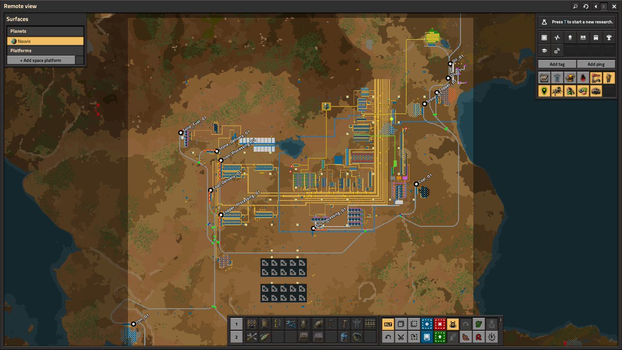The image size is (622, 350).
Task: Toggle the player character map filter
Action: [x=609, y=78]
